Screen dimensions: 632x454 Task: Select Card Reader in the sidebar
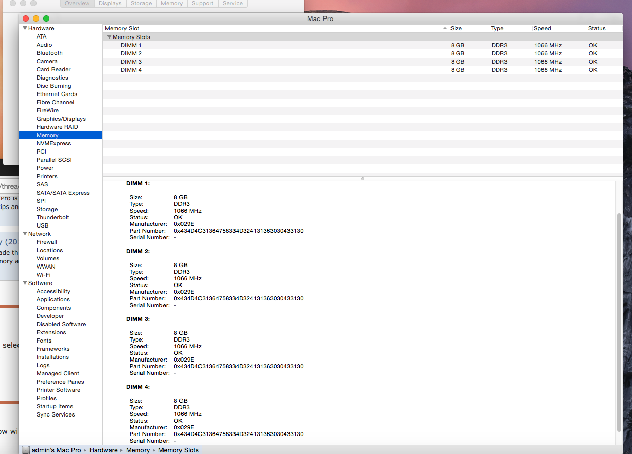click(x=53, y=69)
